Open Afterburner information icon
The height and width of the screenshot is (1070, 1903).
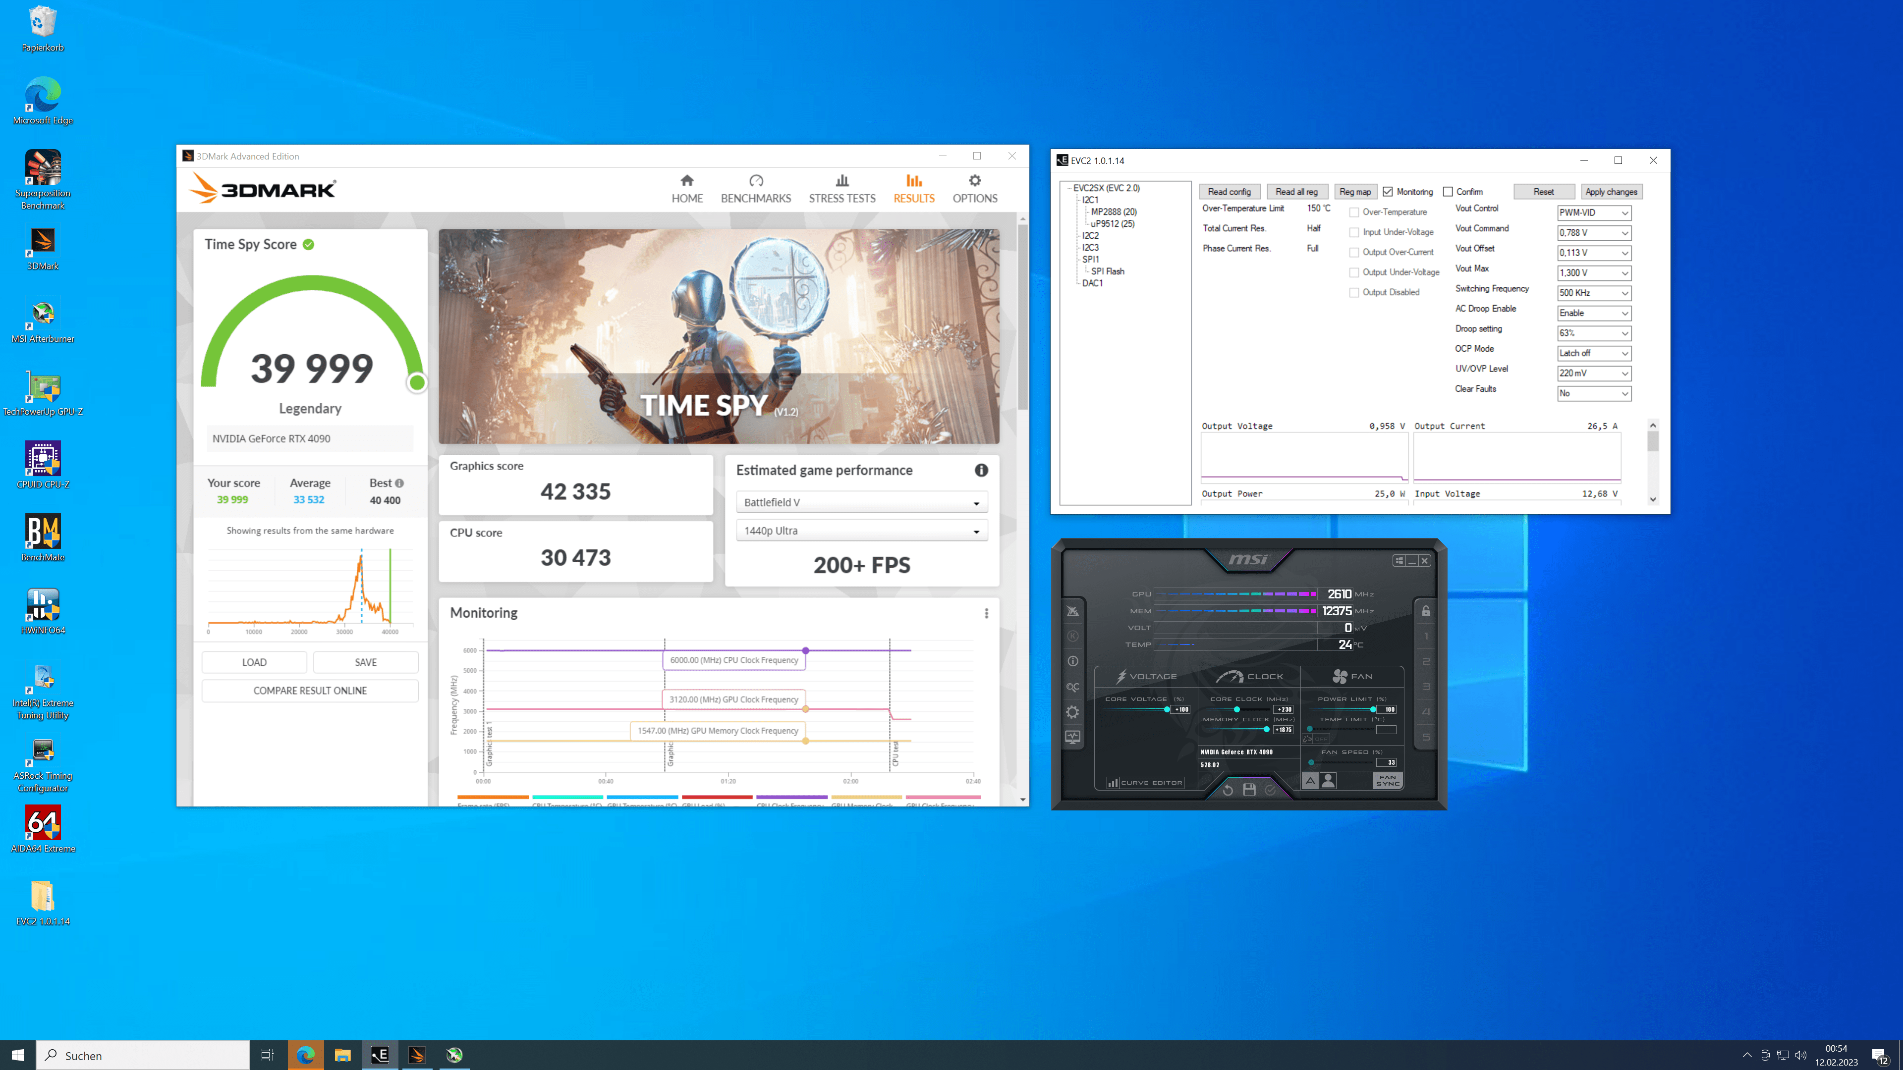(x=1072, y=662)
